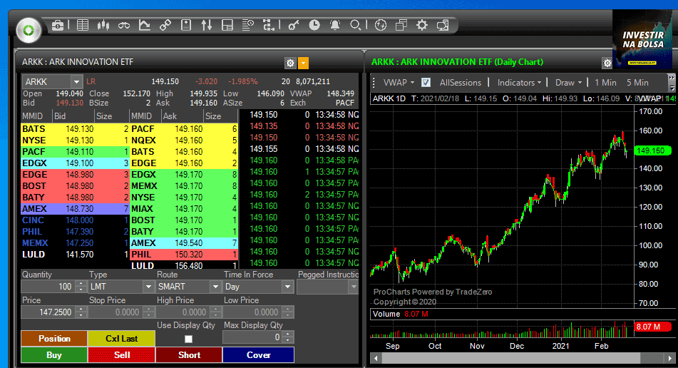Click the orange arrow button beside gear
The height and width of the screenshot is (368, 678).
click(304, 63)
